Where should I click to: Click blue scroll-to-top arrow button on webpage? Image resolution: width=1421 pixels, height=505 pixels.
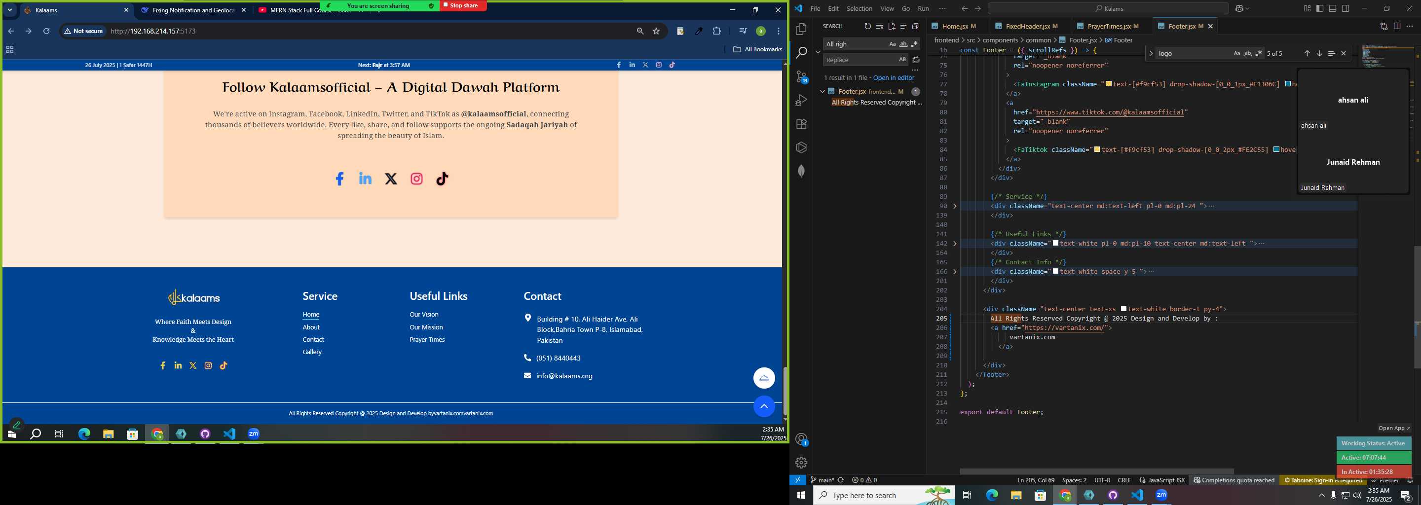pos(764,406)
